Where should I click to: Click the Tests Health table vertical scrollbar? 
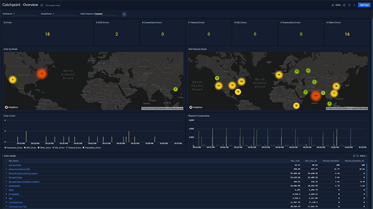click(367, 180)
